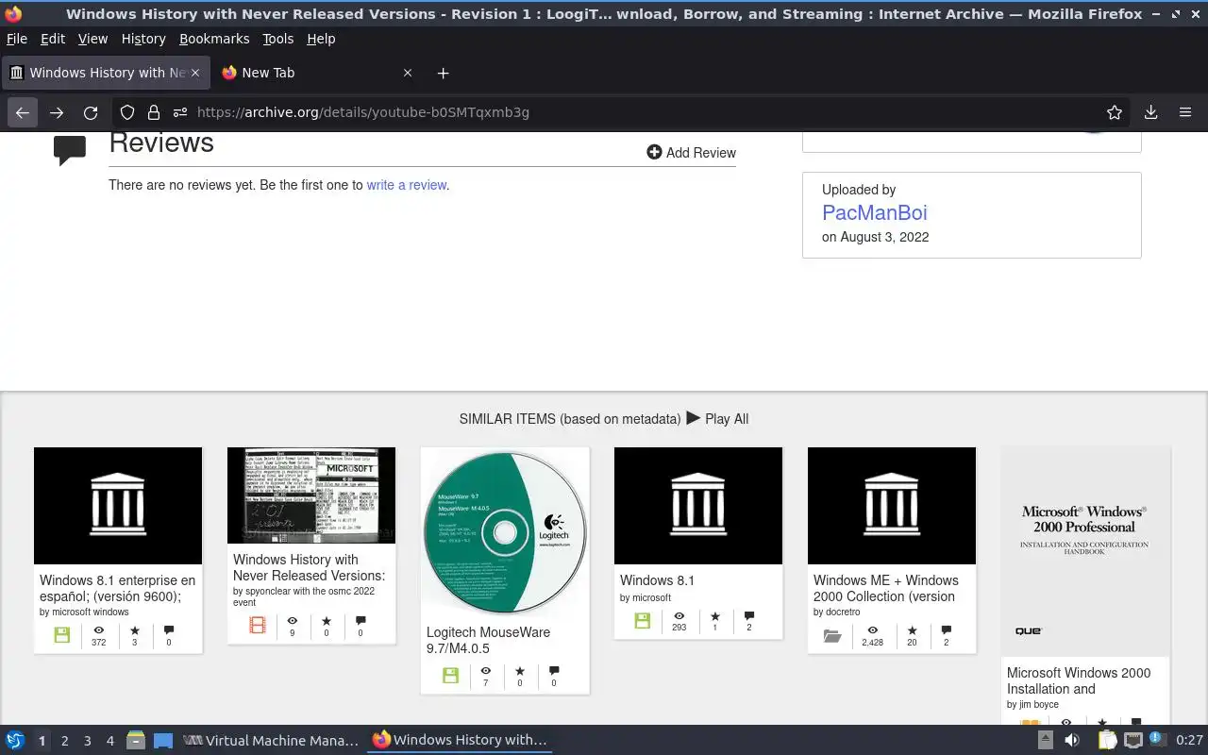Viewport: 1208px width, 755px height.
Task: Click views eye icon on Windows 8.1 enterprise card
Action: click(99, 629)
